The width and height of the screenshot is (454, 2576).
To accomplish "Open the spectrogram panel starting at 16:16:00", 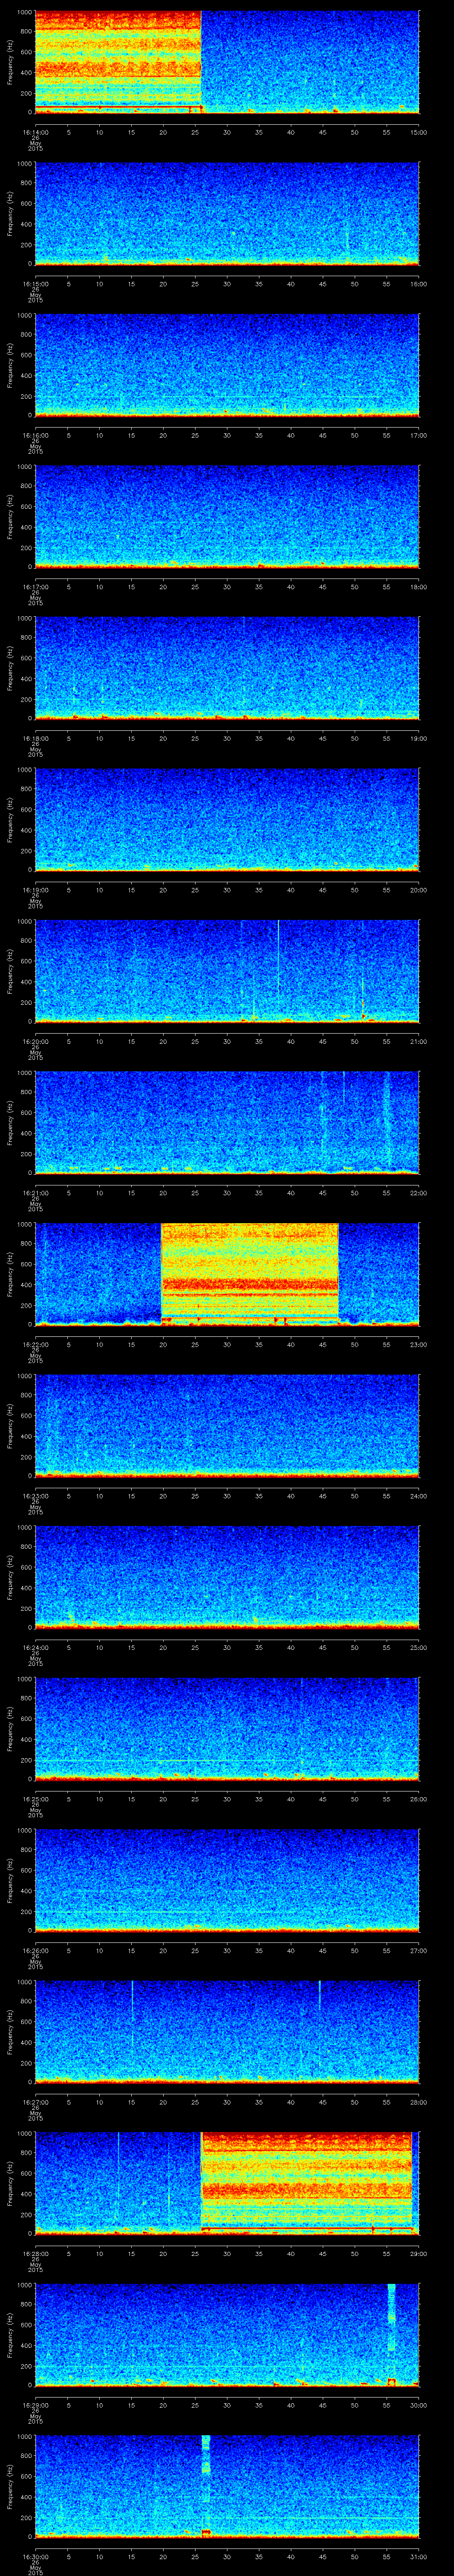I will [x=227, y=365].
